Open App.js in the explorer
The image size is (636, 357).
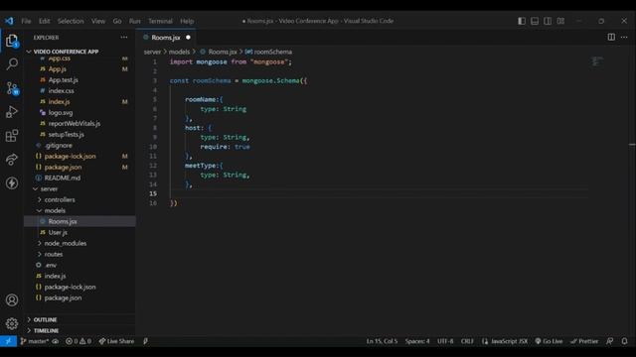[58, 69]
